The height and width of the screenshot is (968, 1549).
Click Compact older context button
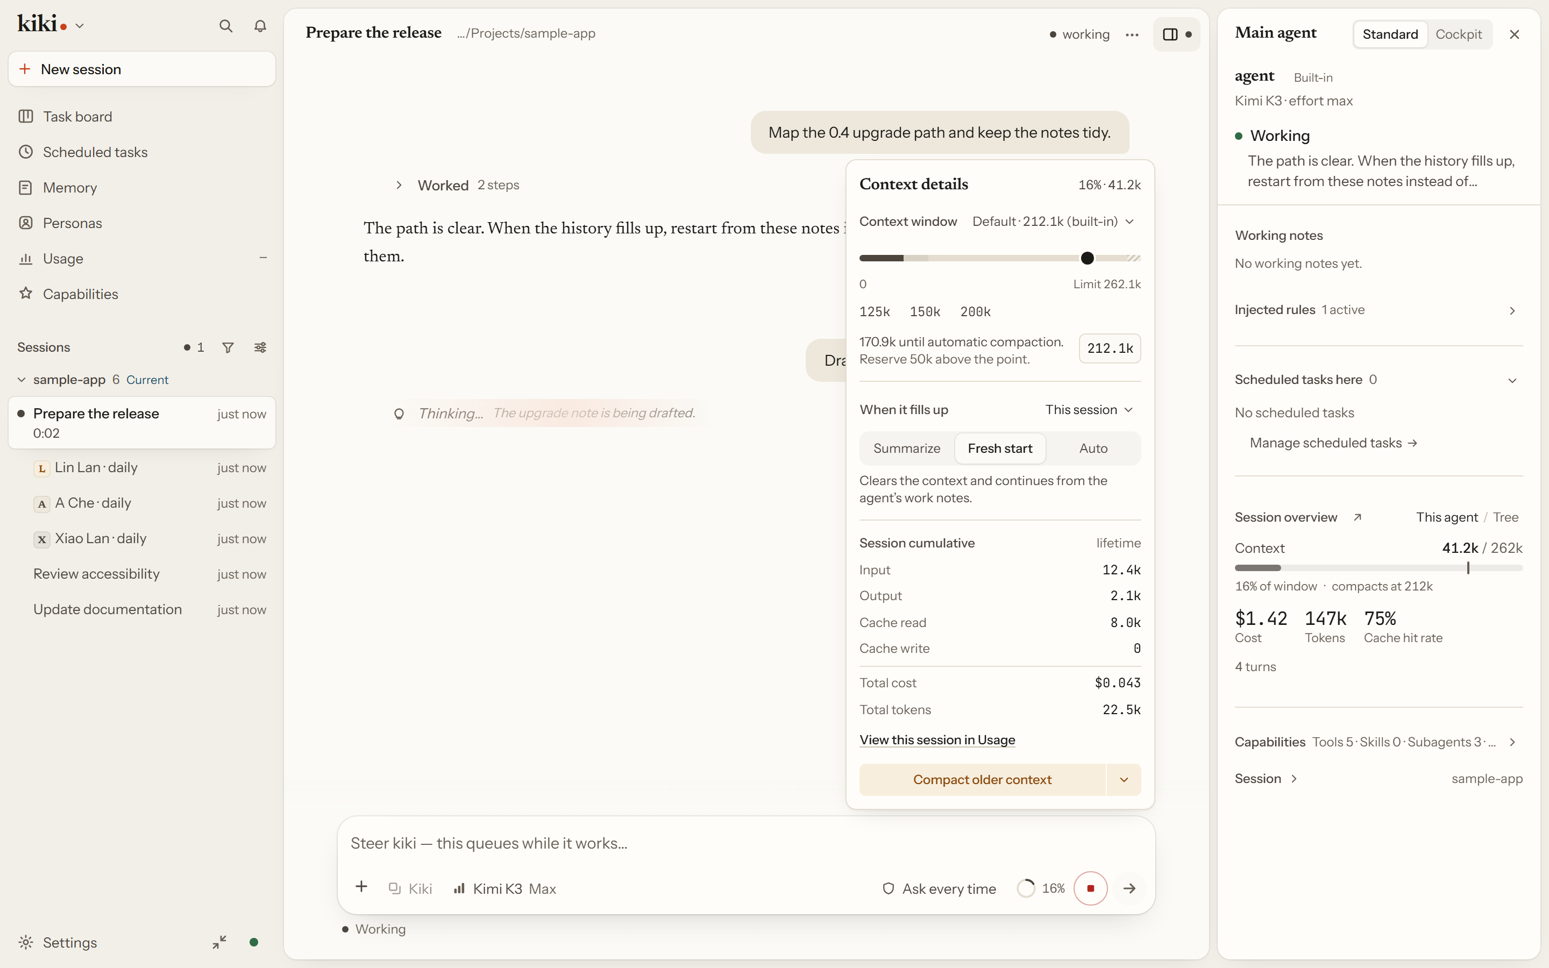click(x=982, y=780)
